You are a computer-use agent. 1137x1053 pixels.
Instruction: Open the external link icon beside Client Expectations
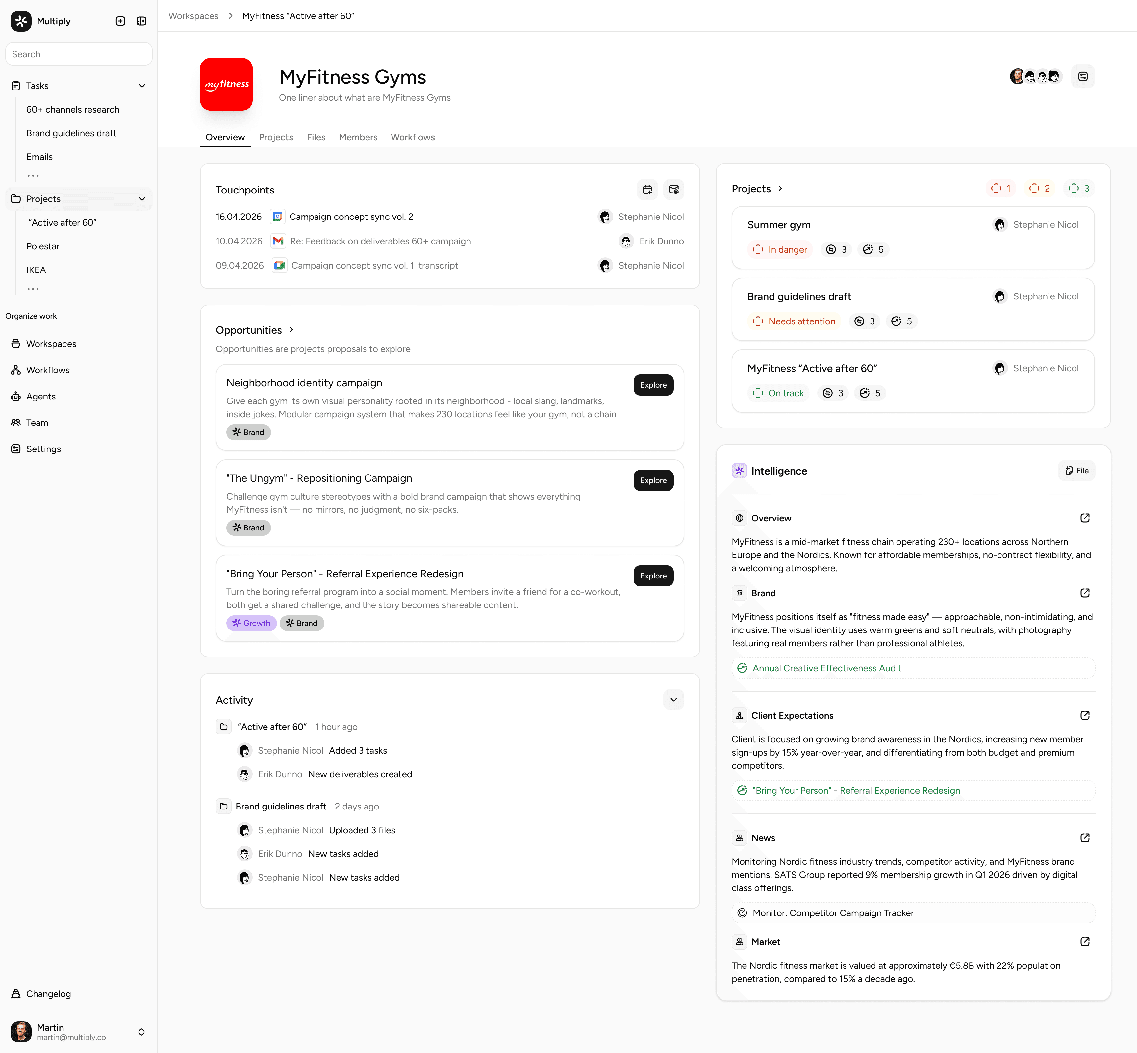pyautogui.click(x=1085, y=715)
